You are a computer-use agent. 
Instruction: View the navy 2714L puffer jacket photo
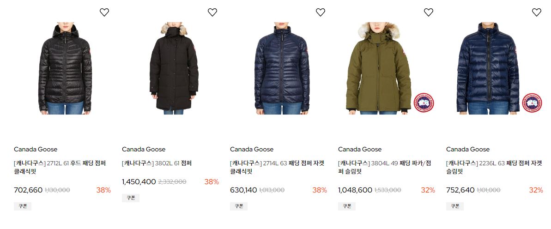tap(282, 68)
